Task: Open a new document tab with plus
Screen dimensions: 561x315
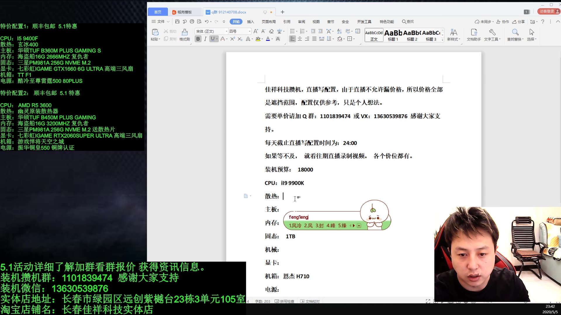Action: (282, 12)
